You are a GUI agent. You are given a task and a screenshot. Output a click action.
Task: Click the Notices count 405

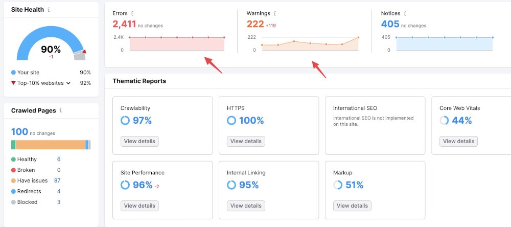coord(390,24)
